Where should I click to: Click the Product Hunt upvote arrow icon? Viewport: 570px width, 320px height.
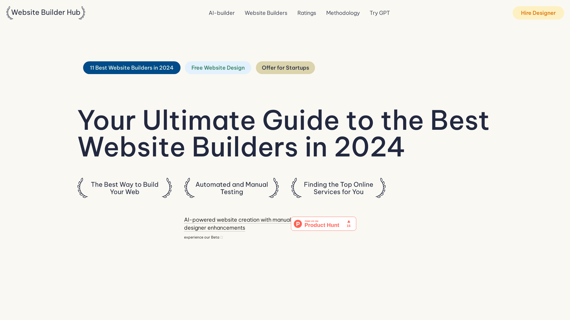click(x=349, y=222)
